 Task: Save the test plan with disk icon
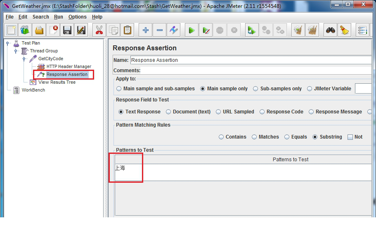point(67,30)
